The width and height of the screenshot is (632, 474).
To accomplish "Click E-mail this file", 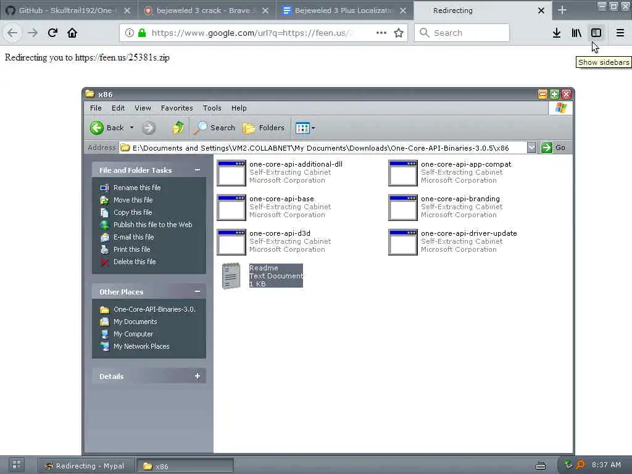I will pyautogui.click(x=133, y=237).
